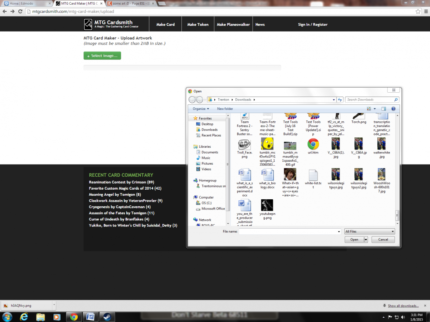Select the Troll_Face.png file icon

tap(245, 144)
